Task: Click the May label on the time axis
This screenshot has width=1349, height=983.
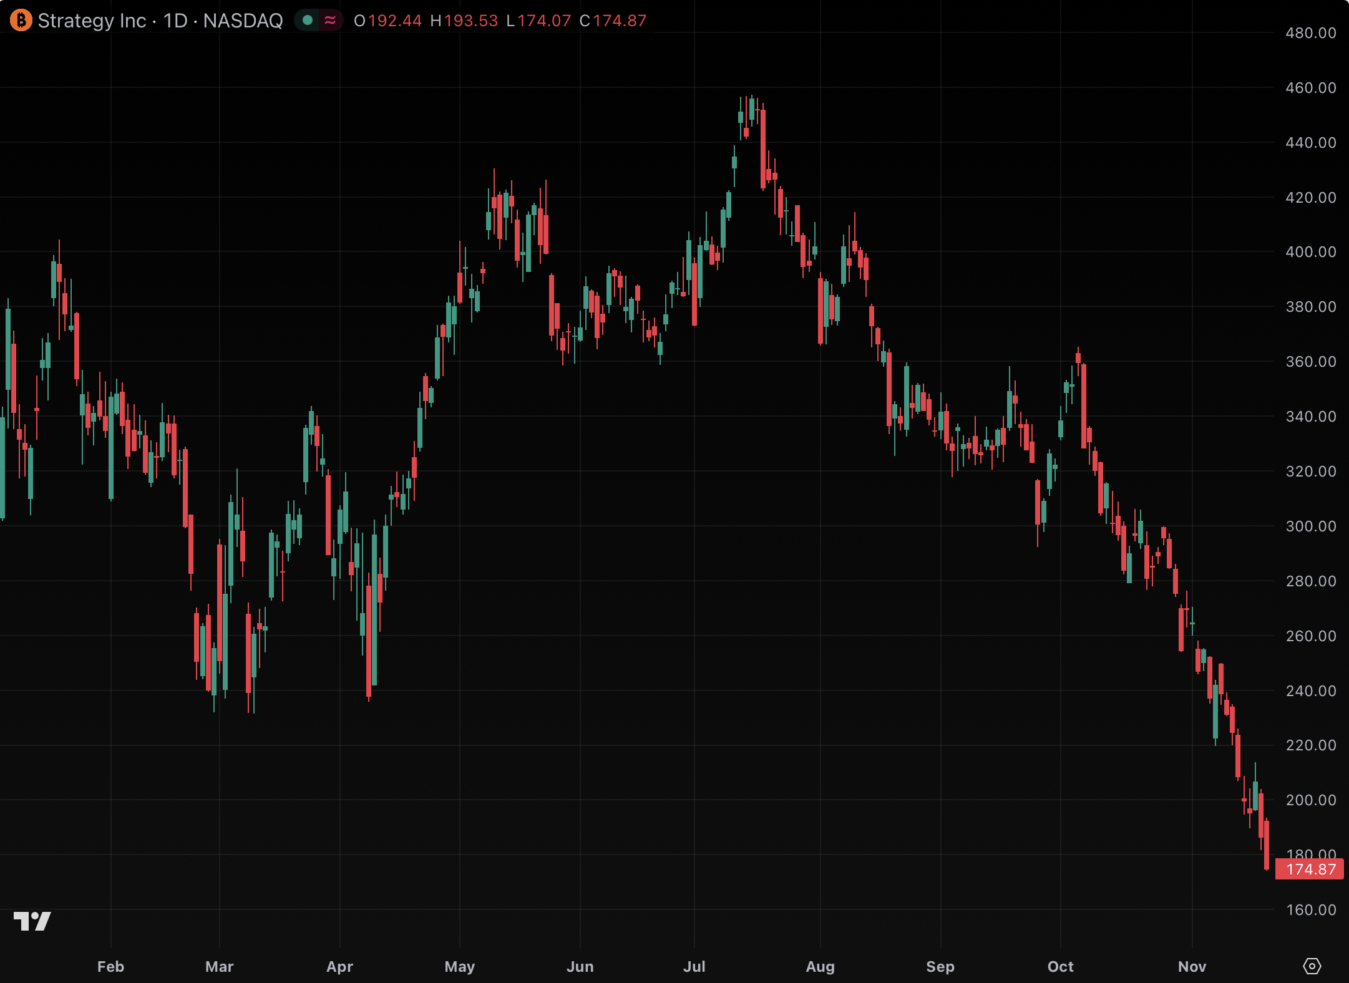Action: tap(459, 966)
